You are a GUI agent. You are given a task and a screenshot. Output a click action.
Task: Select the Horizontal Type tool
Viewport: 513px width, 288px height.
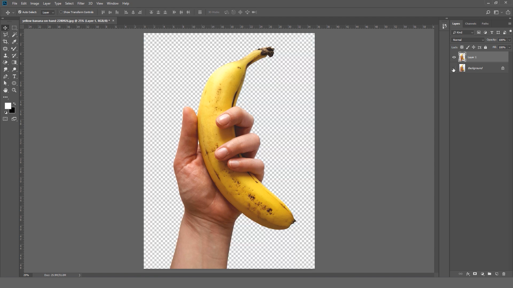(x=14, y=76)
